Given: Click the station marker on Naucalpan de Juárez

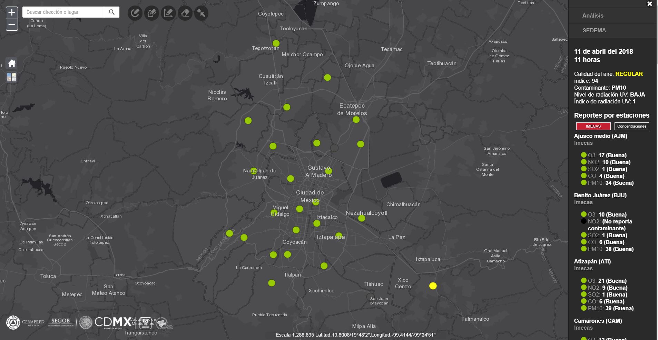Looking at the screenshot, I should click(x=254, y=171).
